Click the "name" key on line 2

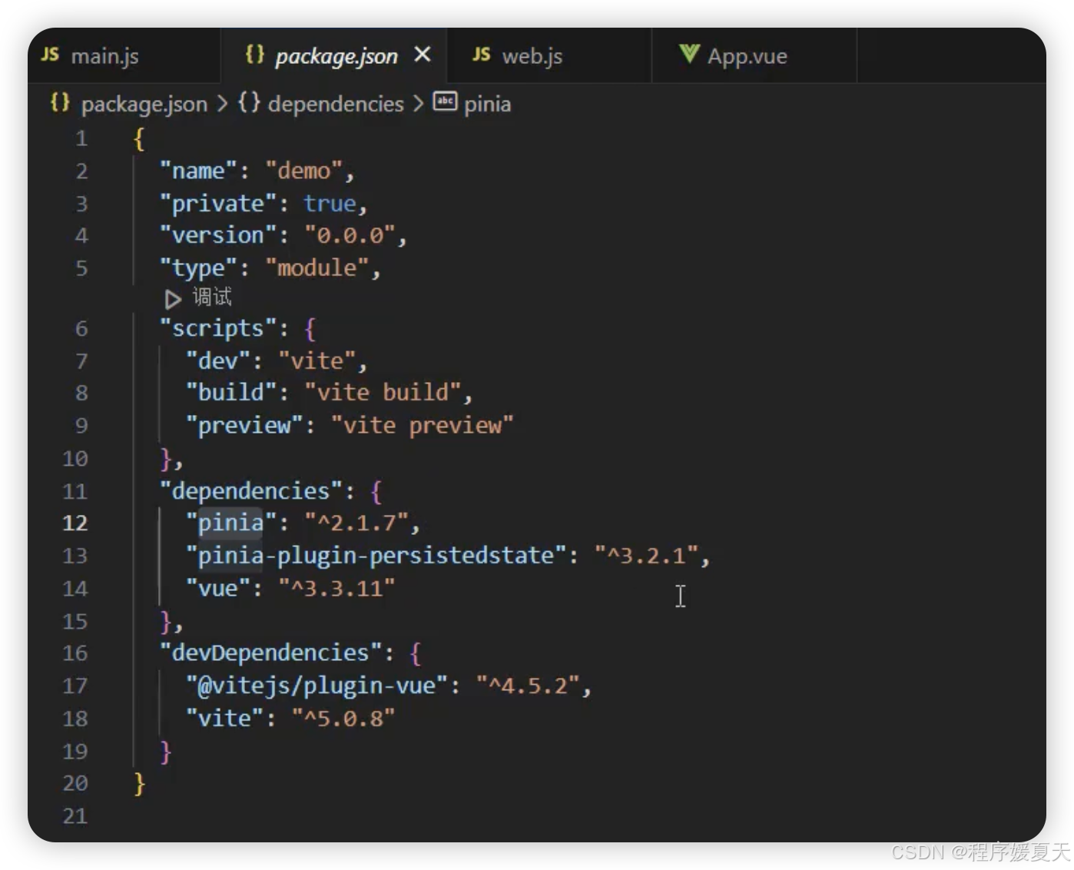tap(198, 171)
